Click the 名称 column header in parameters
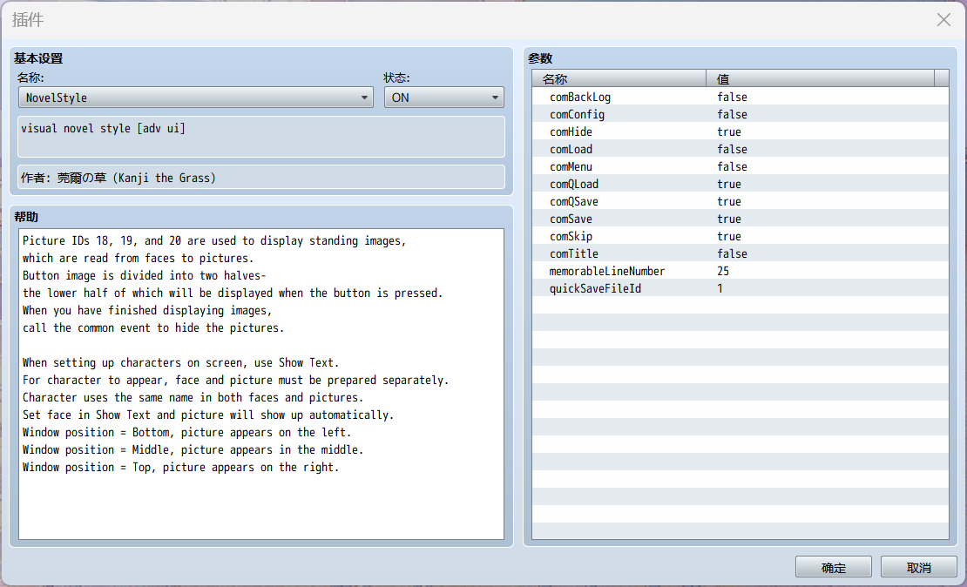Viewport: 967px width, 587px height. point(619,78)
